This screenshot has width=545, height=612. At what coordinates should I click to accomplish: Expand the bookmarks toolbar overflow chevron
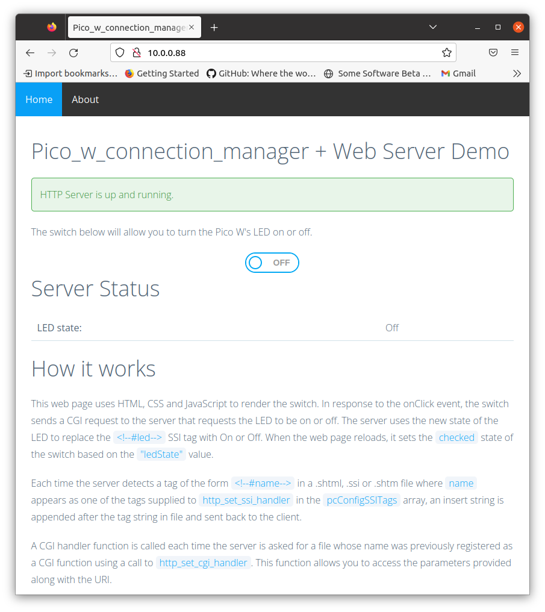(517, 73)
